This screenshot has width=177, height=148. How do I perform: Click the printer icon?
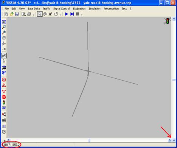tap(29, 14)
